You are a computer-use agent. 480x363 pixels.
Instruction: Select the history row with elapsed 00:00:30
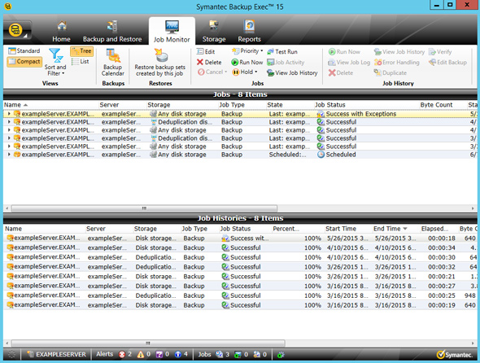240,257
